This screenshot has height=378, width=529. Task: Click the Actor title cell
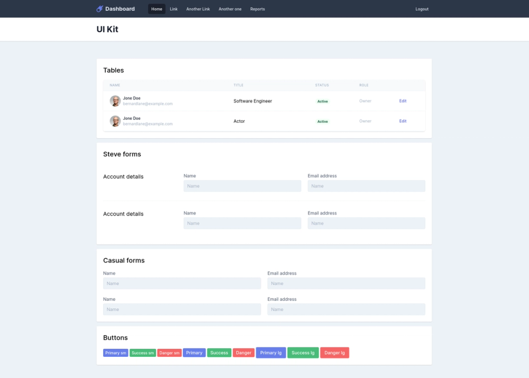[239, 121]
